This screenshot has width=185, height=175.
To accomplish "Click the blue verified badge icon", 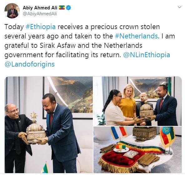I will click(x=68, y=8).
